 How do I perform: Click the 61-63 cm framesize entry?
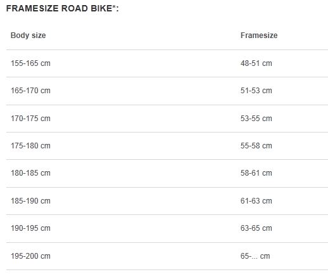(x=256, y=201)
